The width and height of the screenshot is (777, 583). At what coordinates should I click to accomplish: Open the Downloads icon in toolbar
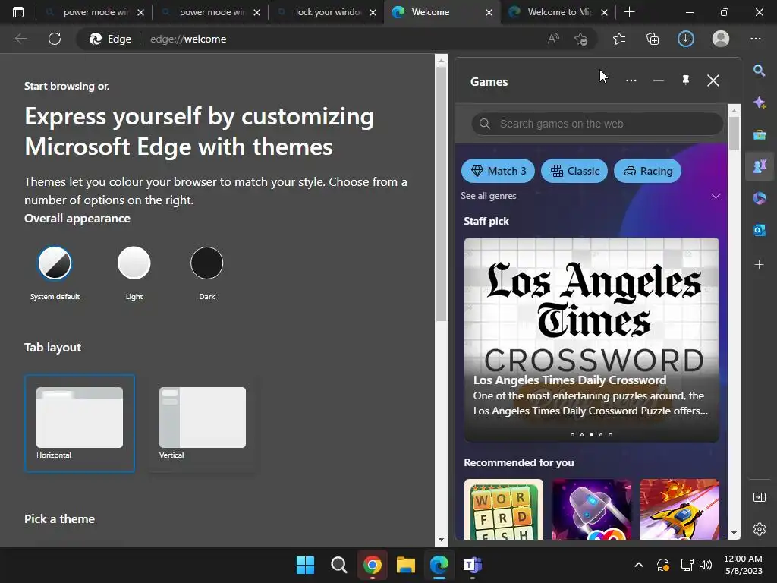click(x=686, y=39)
